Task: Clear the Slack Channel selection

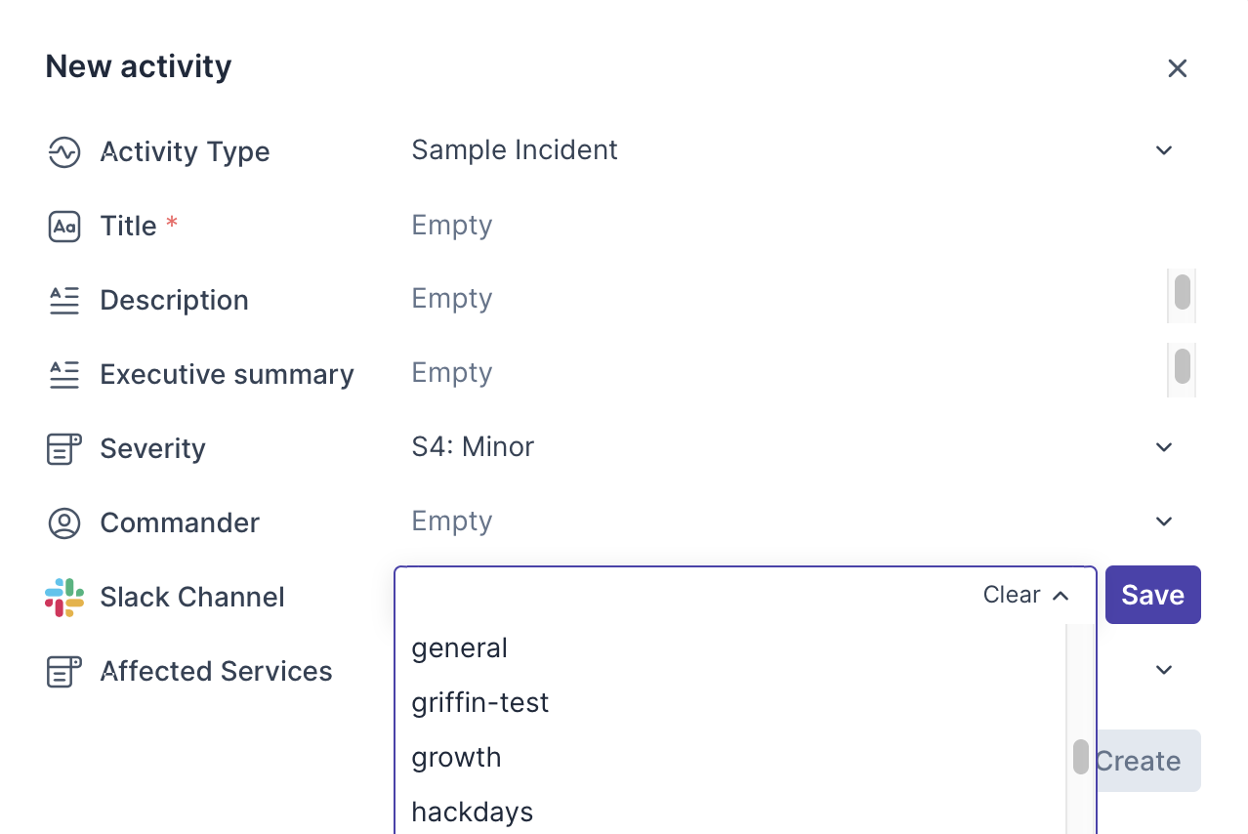Action: [x=1012, y=596]
